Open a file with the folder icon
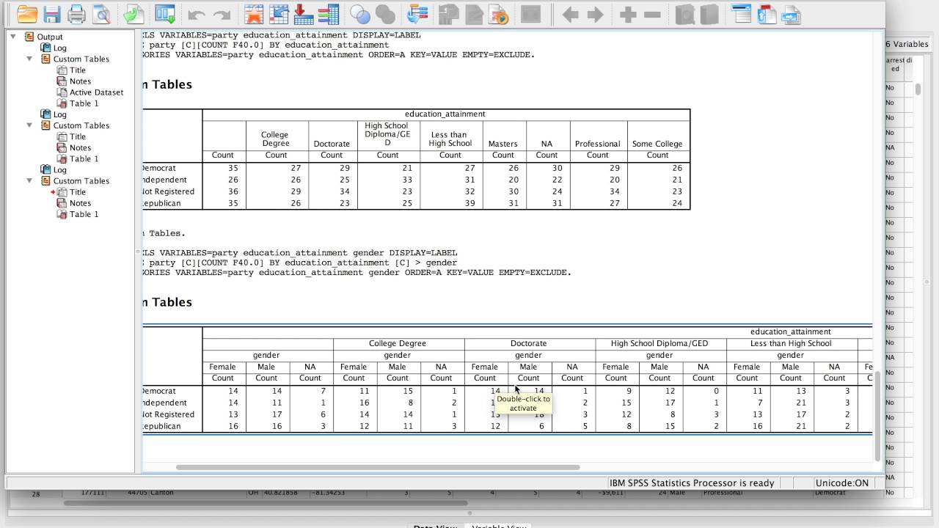The image size is (939, 528). point(27,14)
